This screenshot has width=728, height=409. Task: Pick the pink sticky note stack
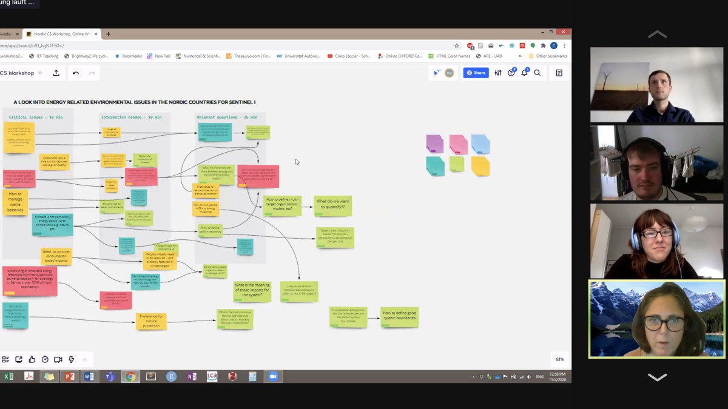coord(458,144)
